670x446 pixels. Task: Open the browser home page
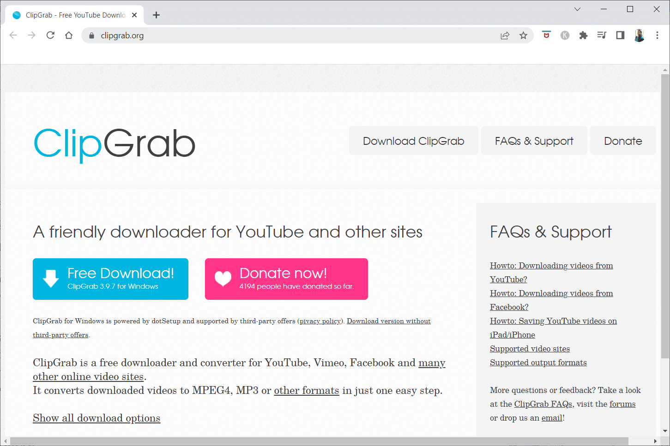coord(69,36)
